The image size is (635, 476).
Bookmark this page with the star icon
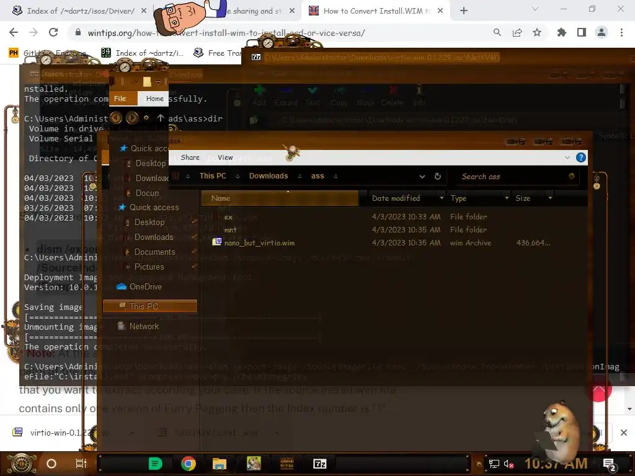tap(536, 32)
